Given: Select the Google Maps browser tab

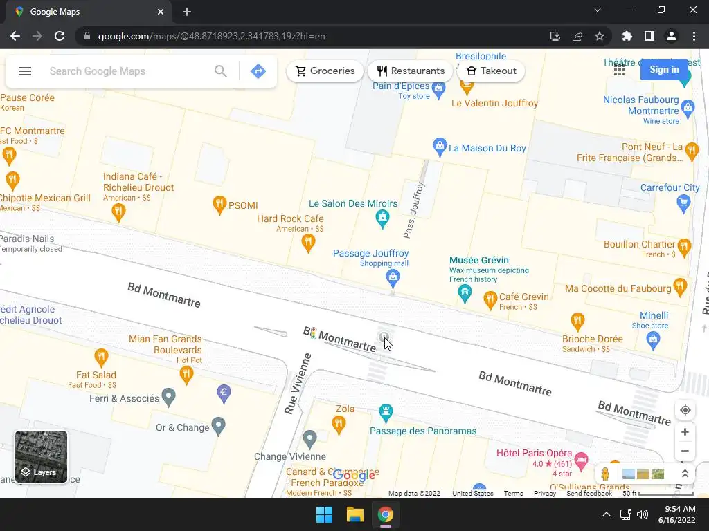Looking at the screenshot, I should (x=88, y=12).
